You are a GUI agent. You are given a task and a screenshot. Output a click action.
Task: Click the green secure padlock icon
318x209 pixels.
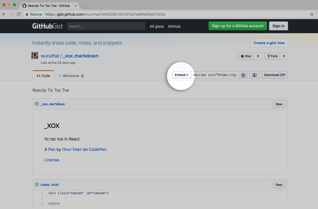pyautogui.click(x=27, y=14)
